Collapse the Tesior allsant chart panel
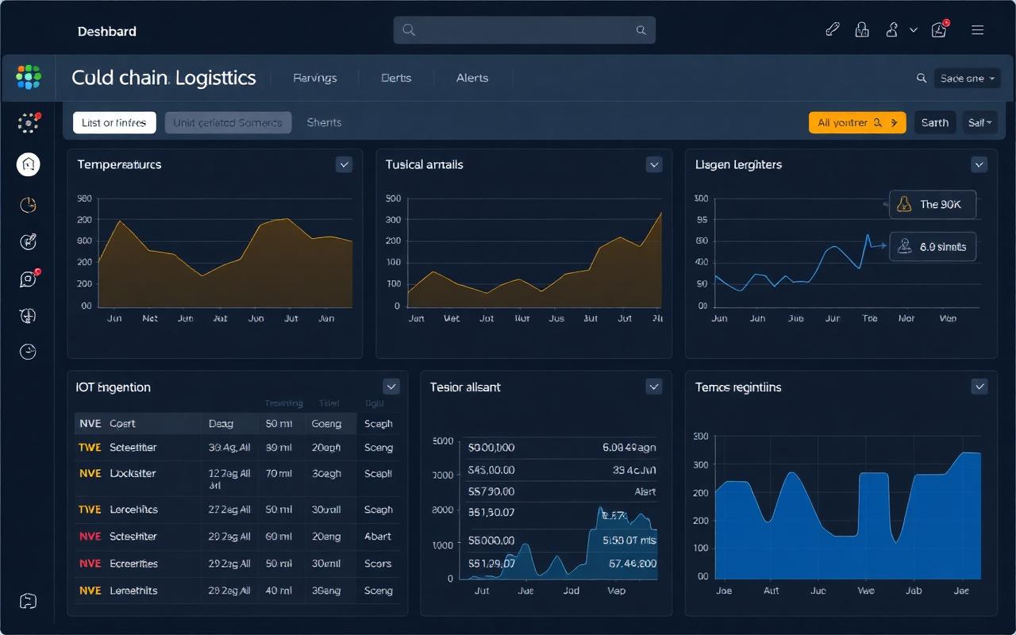This screenshot has width=1016, height=635. coord(654,387)
